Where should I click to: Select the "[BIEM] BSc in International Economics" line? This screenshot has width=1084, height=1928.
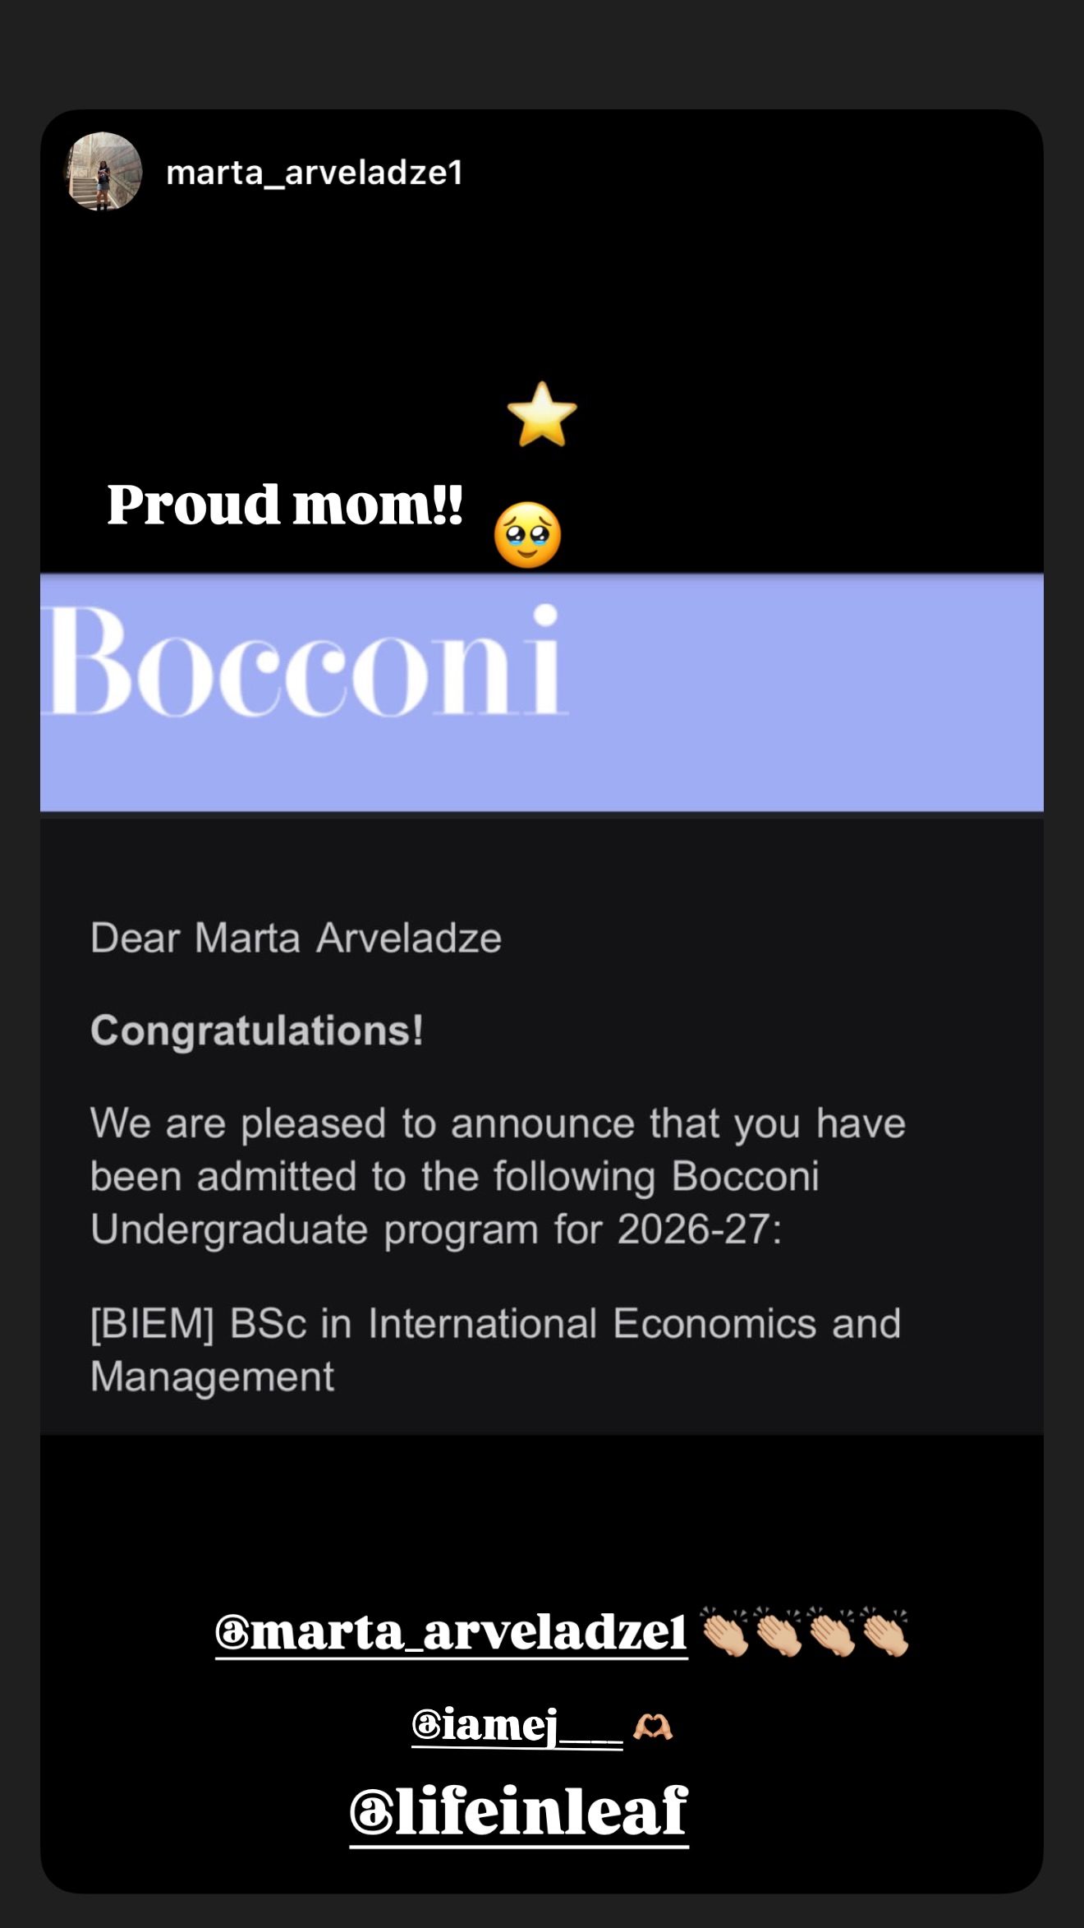[x=495, y=1324]
